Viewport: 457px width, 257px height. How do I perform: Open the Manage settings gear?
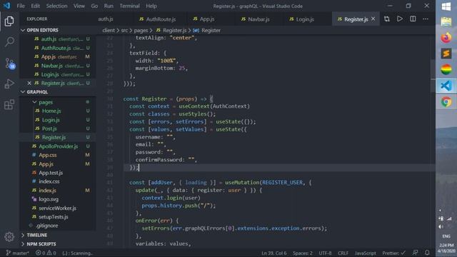pos(9,236)
